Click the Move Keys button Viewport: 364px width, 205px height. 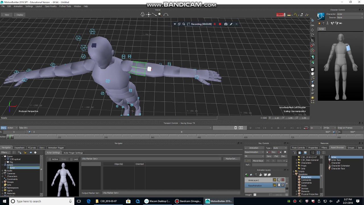click(258, 161)
